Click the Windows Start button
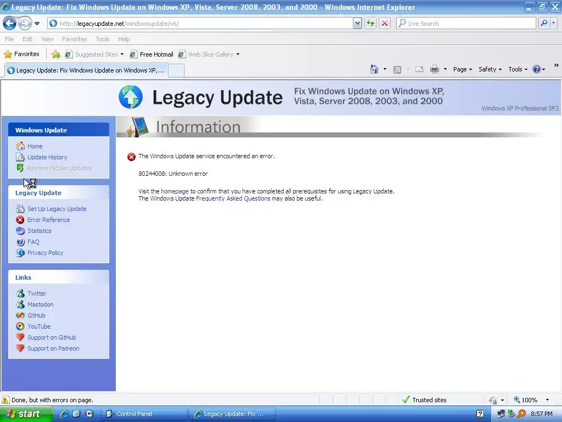562x422 pixels. click(x=26, y=414)
